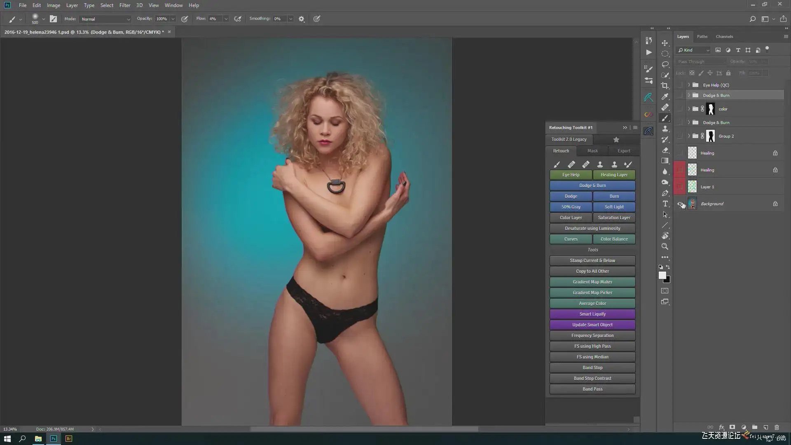Click the Frequency Separation button
791x445 pixels.
[x=592, y=335]
